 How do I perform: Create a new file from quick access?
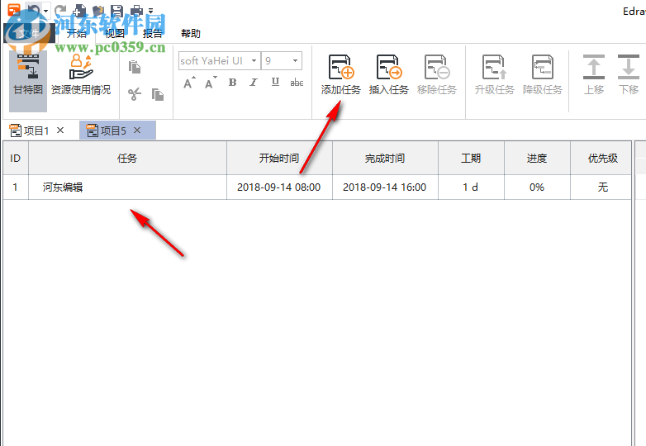click(79, 10)
